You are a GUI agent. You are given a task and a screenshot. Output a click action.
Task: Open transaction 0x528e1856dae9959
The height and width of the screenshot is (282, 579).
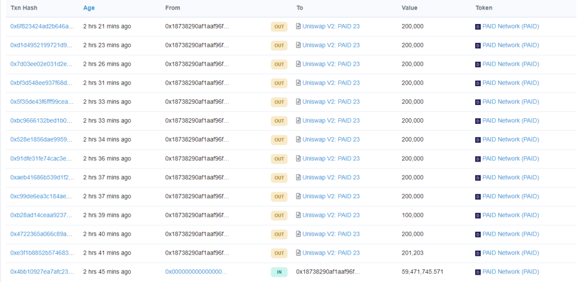tap(42, 139)
